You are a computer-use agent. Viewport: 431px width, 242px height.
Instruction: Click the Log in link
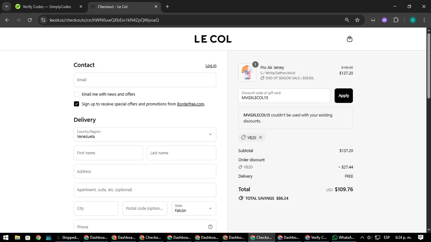pos(211,66)
